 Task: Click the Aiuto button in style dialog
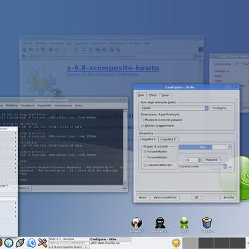[143, 197]
